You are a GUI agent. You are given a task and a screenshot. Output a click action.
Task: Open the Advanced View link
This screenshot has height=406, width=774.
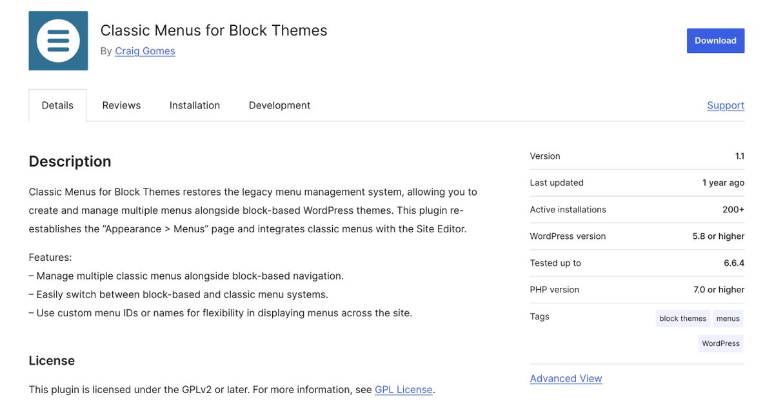tap(566, 378)
